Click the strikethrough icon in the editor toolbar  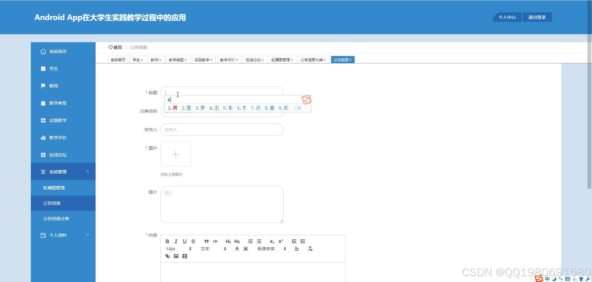tap(193, 241)
